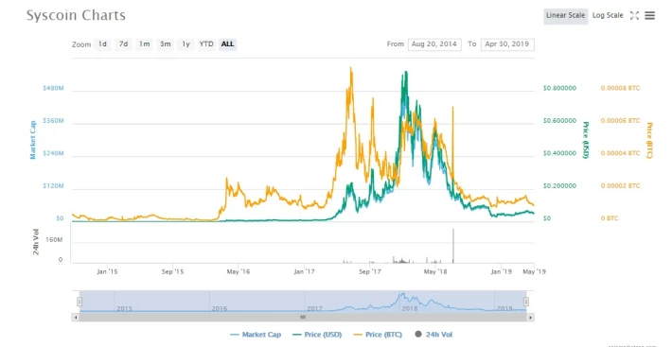672x347 pixels.
Task: Click the 2017 label in navigator
Action: click(314, 308)
